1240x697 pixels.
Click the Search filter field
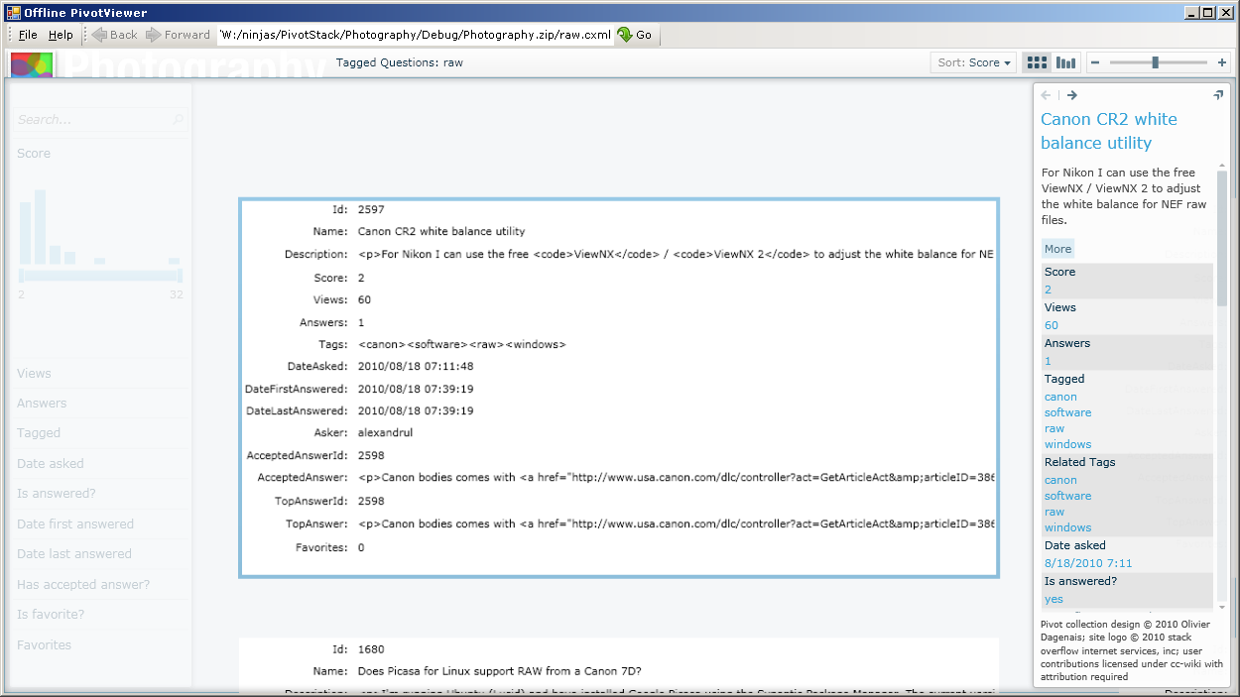pos(101,120)
